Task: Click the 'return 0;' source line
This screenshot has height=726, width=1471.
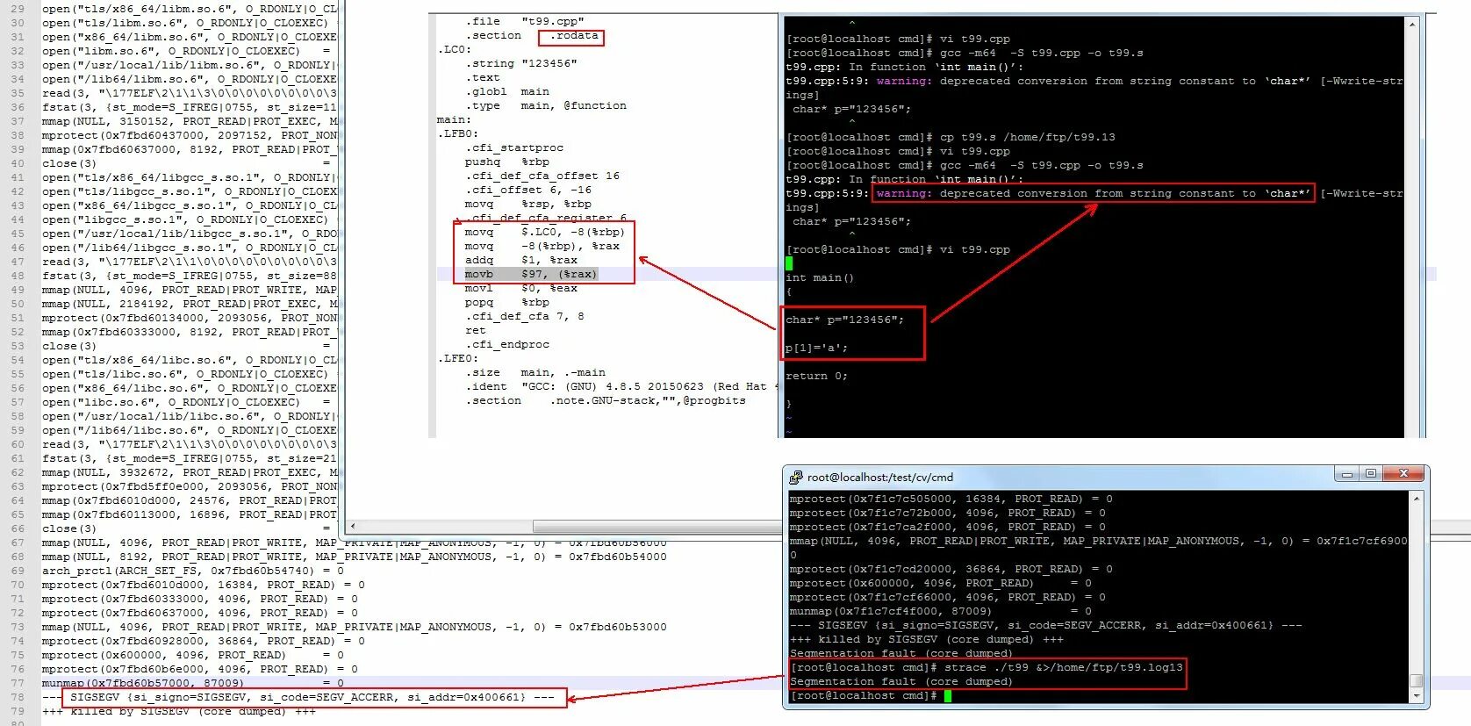Action: pyautogui.click(x=817, y=376)
